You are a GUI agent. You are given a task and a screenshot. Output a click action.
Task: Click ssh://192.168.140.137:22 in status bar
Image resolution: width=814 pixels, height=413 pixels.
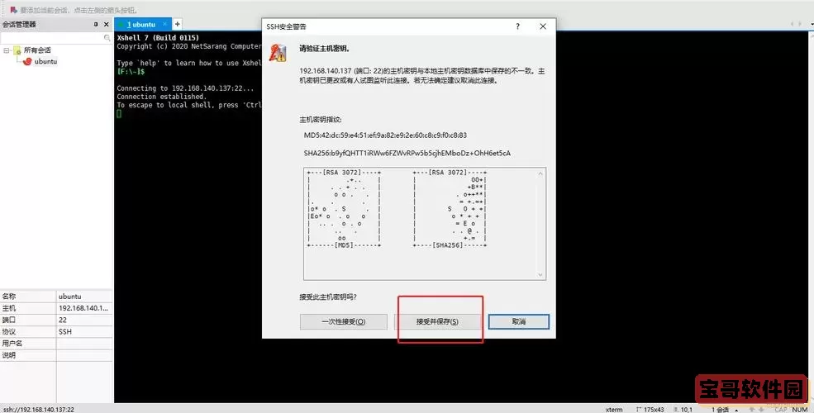point(38,410)
